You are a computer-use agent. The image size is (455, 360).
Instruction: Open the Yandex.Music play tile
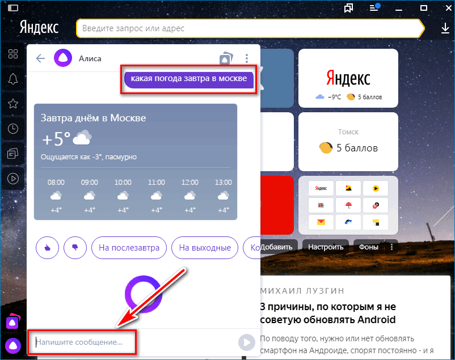376,188
